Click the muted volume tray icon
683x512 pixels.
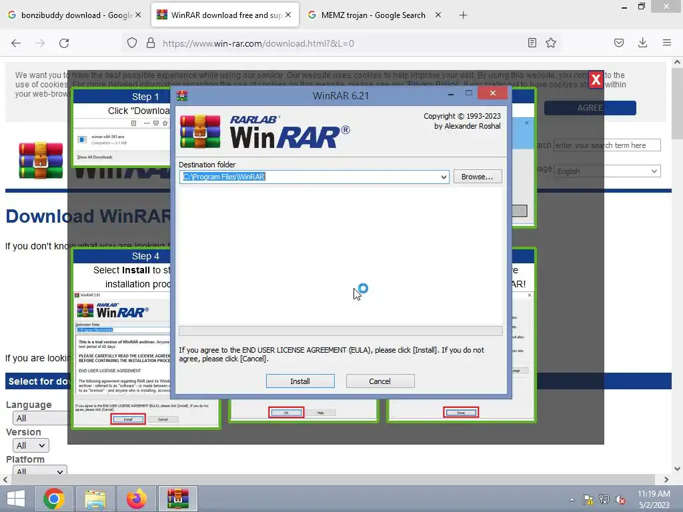[x=620, y=499]
